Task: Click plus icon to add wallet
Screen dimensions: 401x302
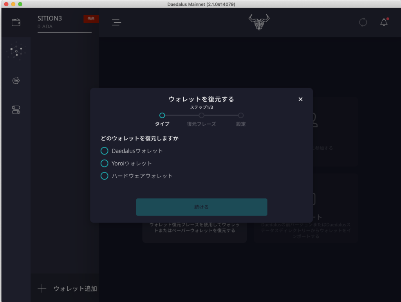Action: pos(42,289)
